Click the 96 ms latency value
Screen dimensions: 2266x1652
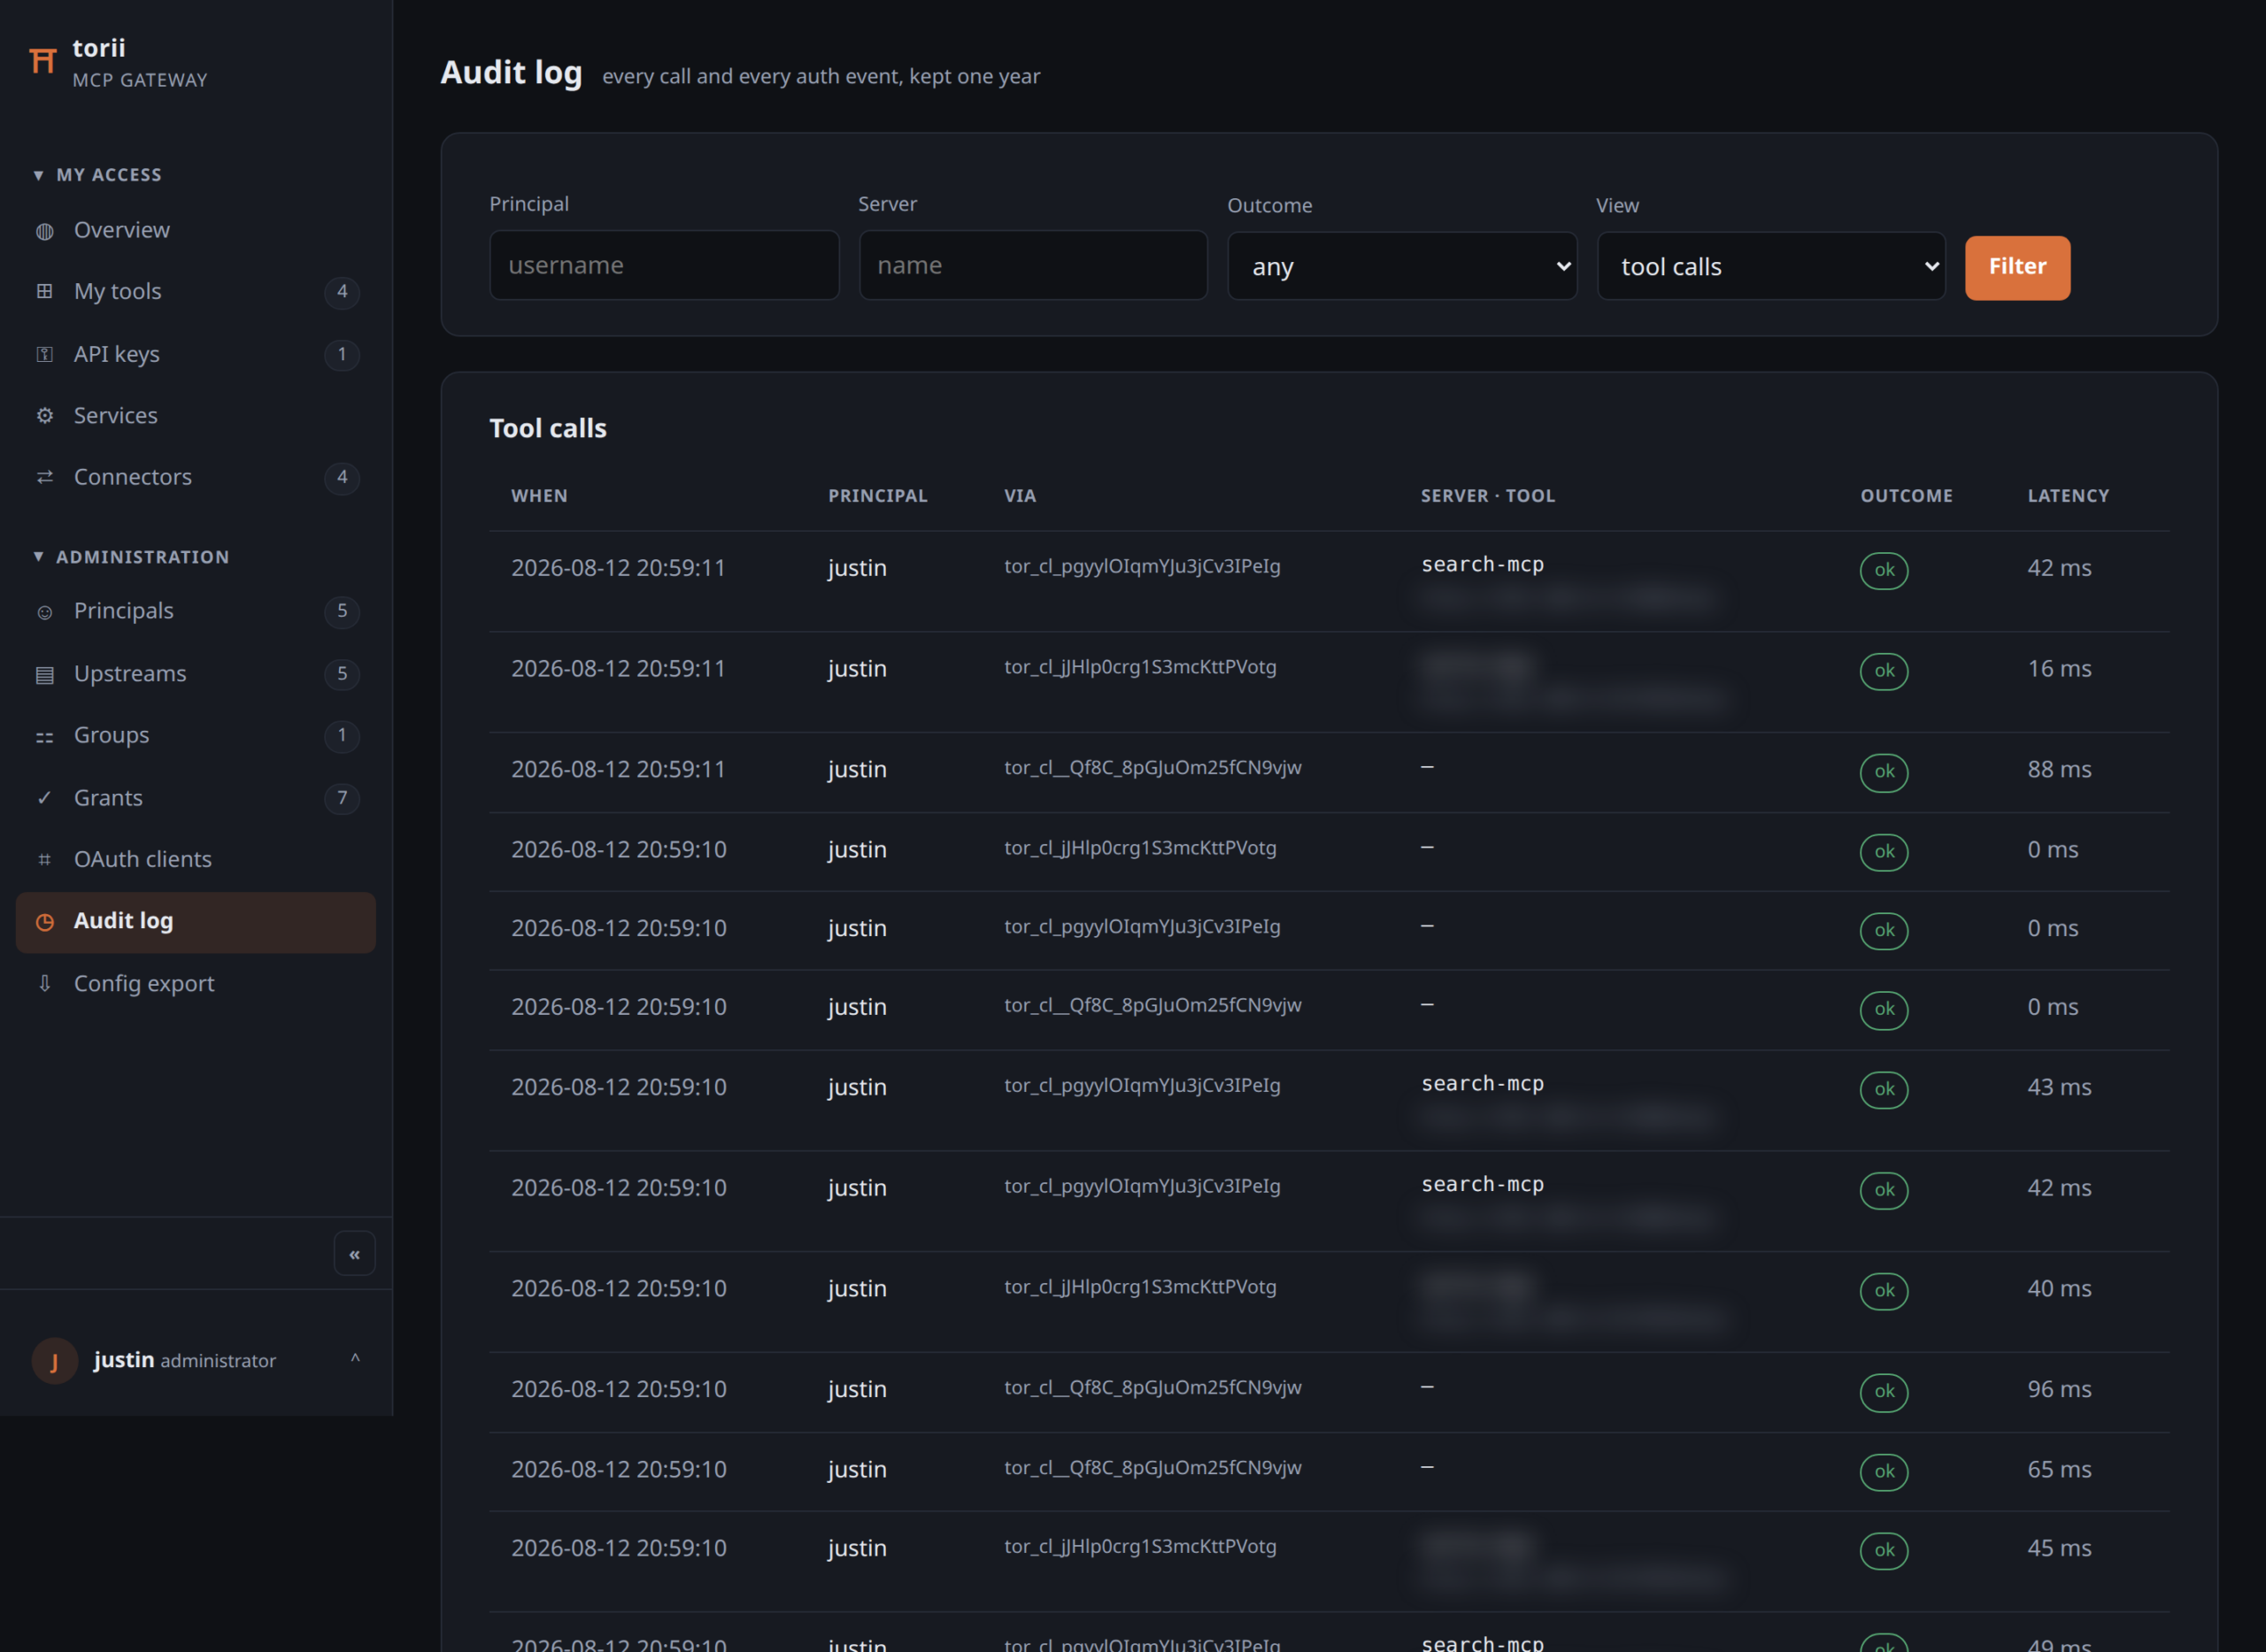[2059, 1390]
